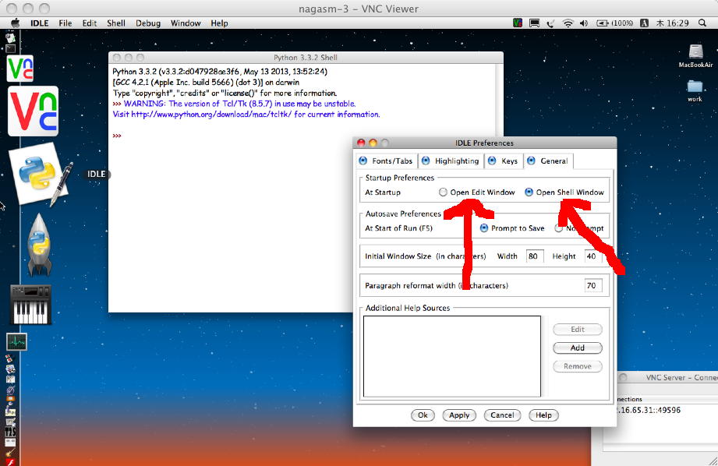Launch the Python Launcher rocket icon
718x466 pixels.
click(x=40, y=245)
